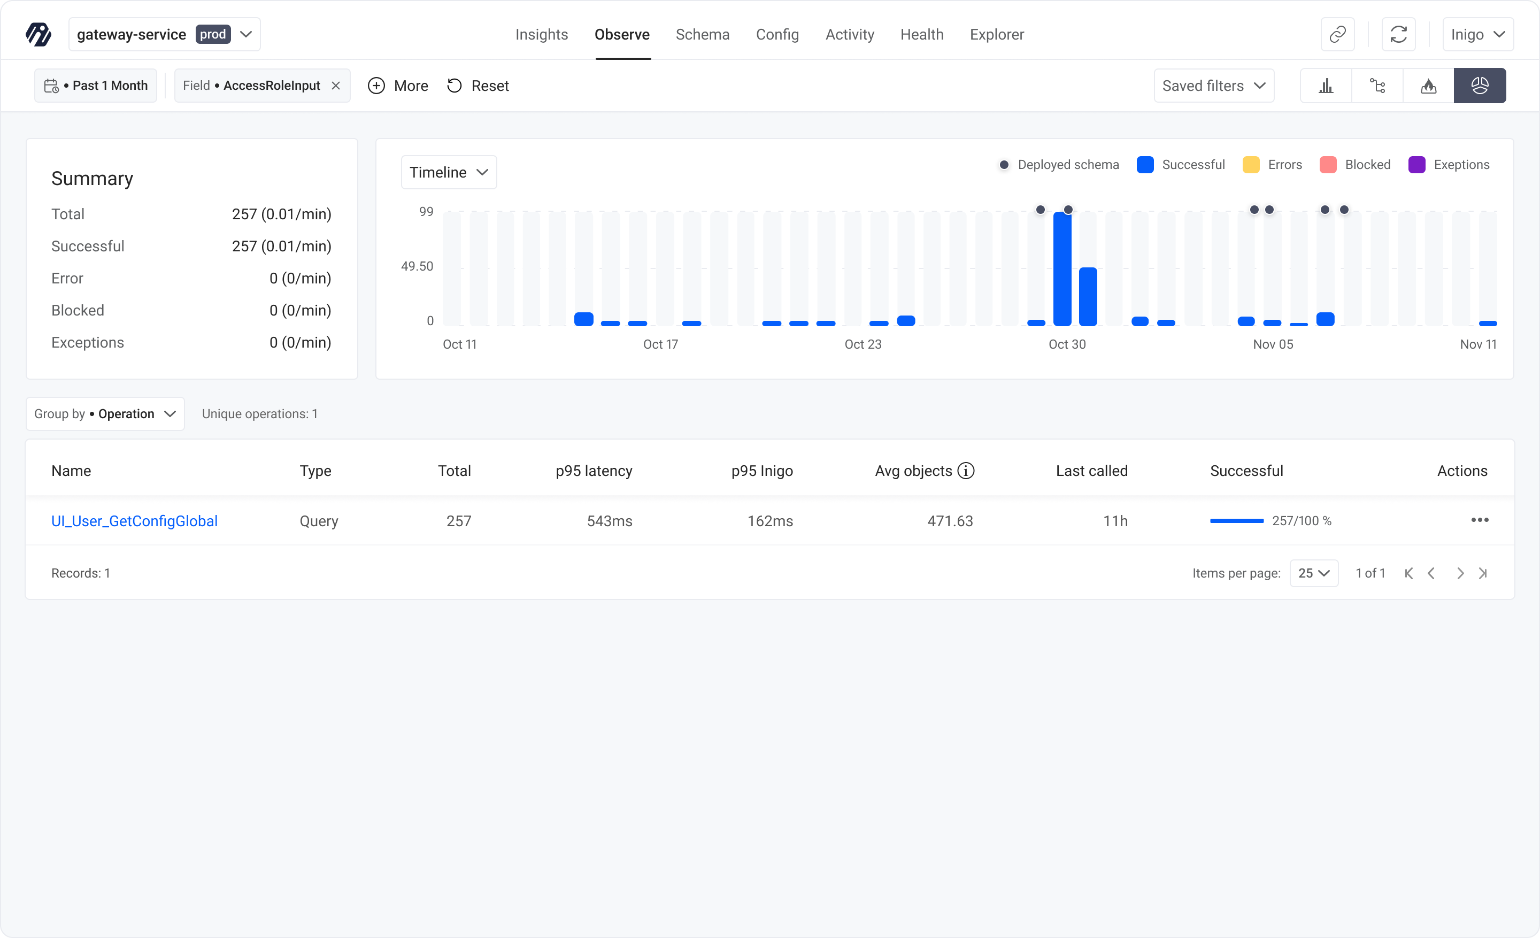Open the UI_User_GetConfigGlobal operation link

[134, 520]
